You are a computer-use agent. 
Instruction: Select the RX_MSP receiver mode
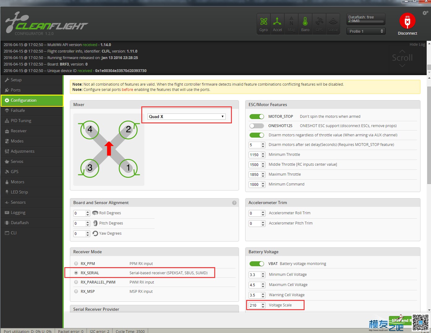[76, 291]
